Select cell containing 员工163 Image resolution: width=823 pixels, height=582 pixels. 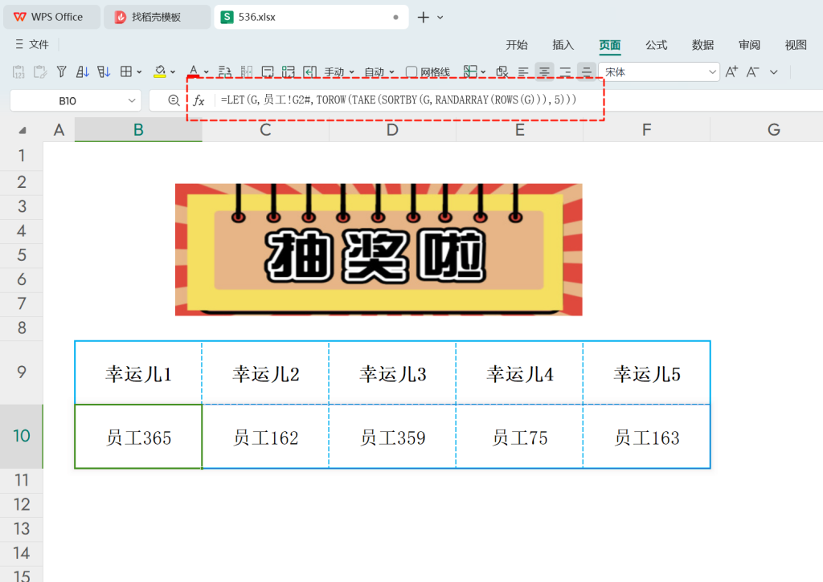(647, 436)
